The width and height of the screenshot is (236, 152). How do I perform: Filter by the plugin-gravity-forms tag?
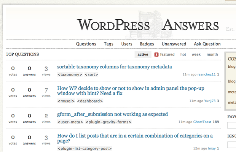108,122
